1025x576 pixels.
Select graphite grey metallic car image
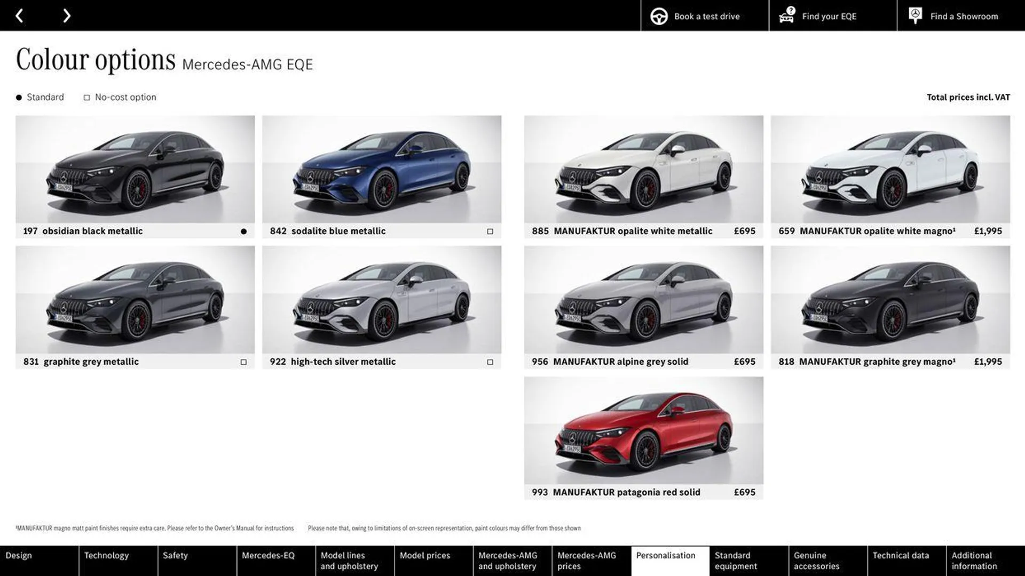pyautogui.click(x=135, y=300)
